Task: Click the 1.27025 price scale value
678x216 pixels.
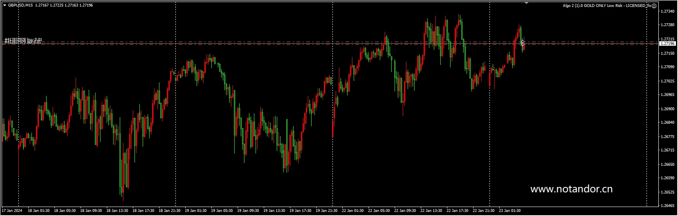Action: click(668, 81)
